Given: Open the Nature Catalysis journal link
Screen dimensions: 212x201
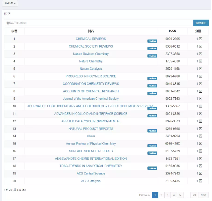Looking at the screenshot, I should 91,69.
